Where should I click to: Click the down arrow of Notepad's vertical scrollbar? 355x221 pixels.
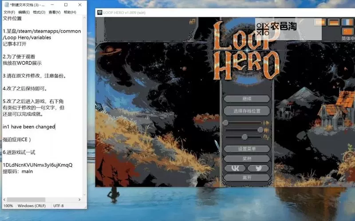click(84, 194)
